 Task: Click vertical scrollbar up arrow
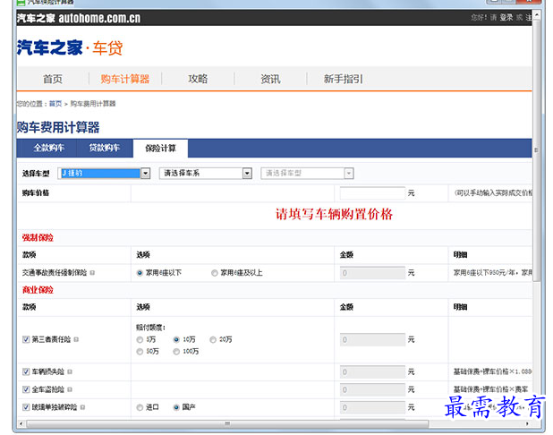tap(536, 15)
